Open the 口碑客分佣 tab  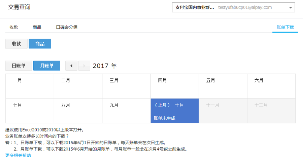[67, 27]
